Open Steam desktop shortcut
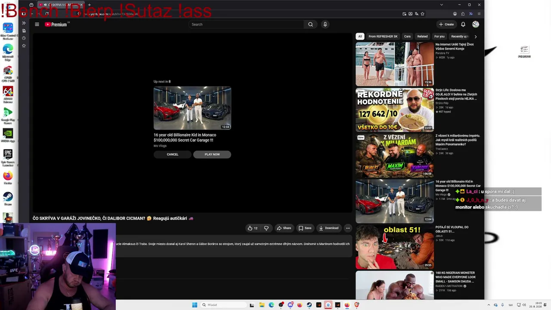This screenshot has height=310, width=551. [8, 199]
